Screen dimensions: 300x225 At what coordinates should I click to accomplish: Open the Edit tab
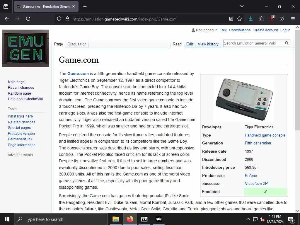pyautogui.click(x=190, y=44)
